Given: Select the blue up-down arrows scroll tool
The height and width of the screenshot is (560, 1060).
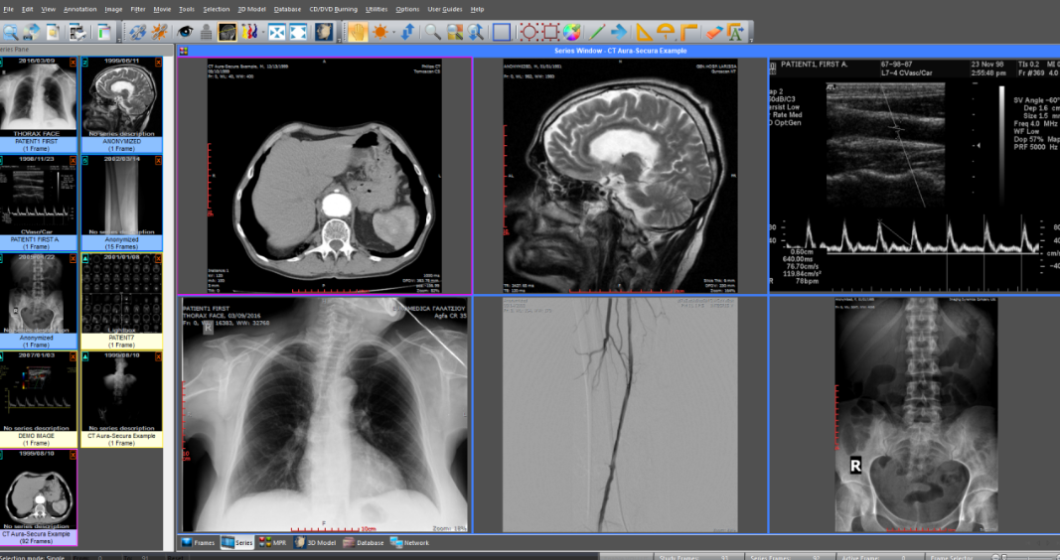Looking at the screenshot, I should pyautogui.click(x=408, y=32).
